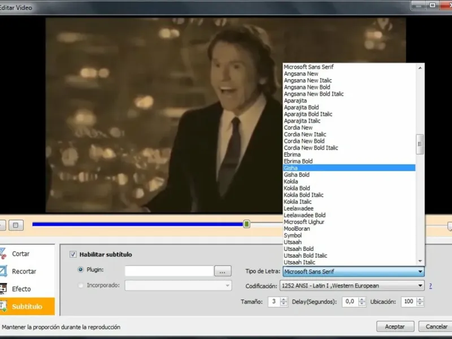Select the Plugin radio button

tap(80, 270)
